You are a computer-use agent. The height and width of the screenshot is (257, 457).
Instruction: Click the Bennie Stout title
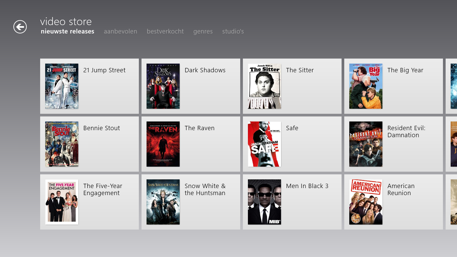102,128
